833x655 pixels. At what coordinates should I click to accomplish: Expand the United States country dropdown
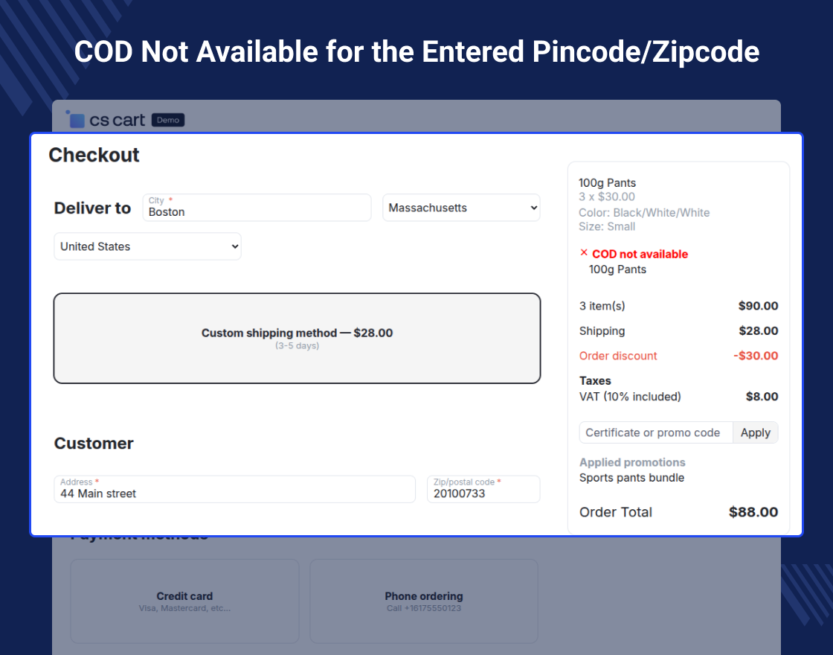pyautogui.click(x=147, y=246)
